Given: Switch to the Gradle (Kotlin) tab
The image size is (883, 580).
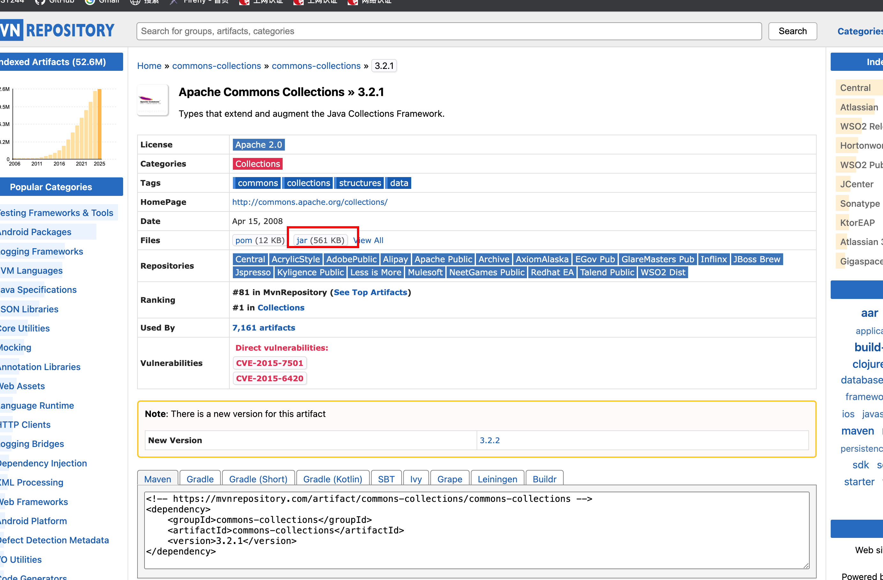Looking at the screenshot, I should (332, 479).
